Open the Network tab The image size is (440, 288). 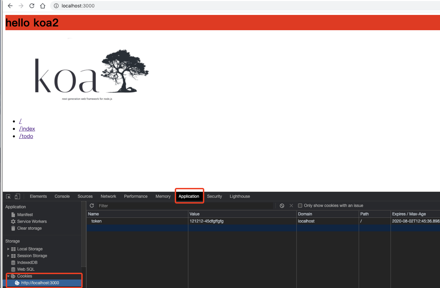pyautogui.click(x=108, y=196)
